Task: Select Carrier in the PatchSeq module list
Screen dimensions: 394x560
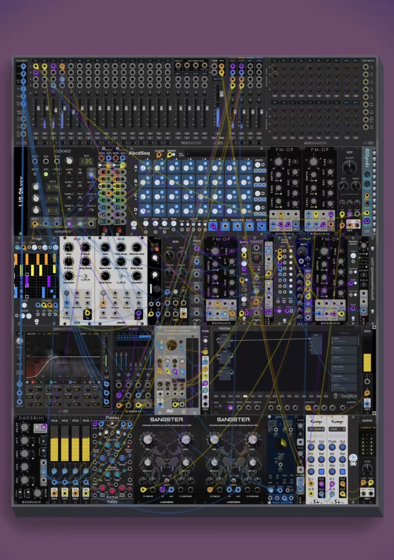Action: coord(345,359)
